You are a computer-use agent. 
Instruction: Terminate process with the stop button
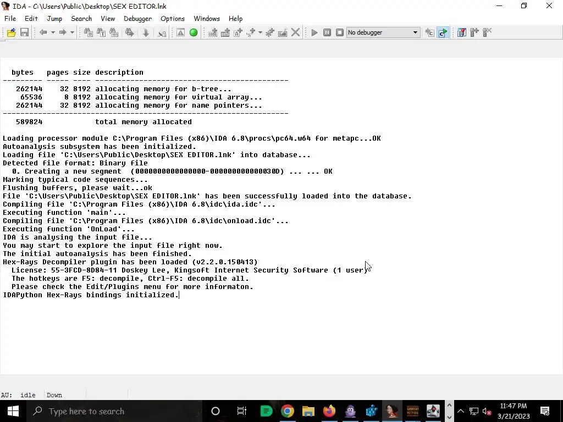pos(340,32)
